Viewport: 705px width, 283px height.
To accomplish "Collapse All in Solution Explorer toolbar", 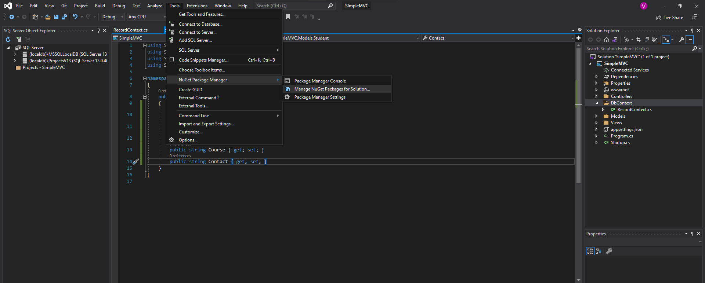I will [x=647, y=40].
